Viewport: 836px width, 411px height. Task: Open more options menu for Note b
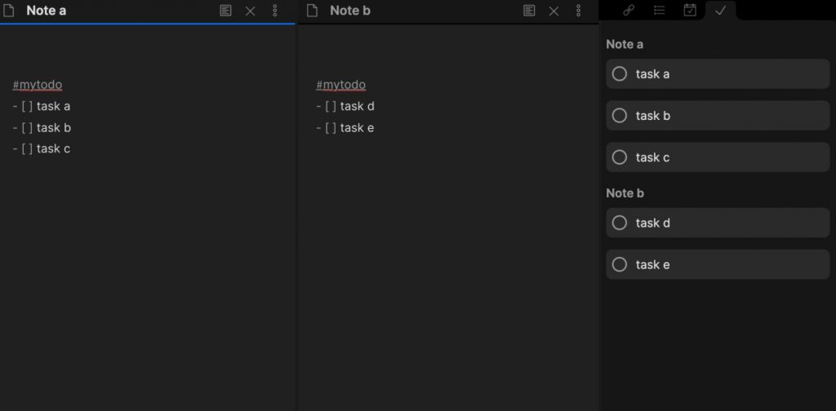coord(579,11)
